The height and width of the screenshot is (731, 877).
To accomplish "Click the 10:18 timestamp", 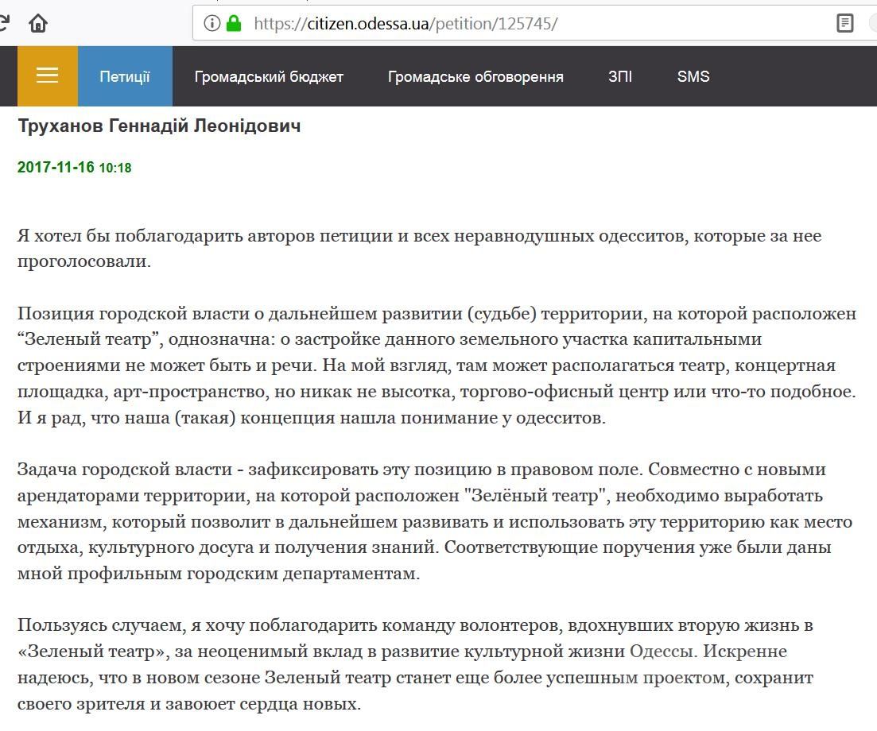I will click(115, 168).
